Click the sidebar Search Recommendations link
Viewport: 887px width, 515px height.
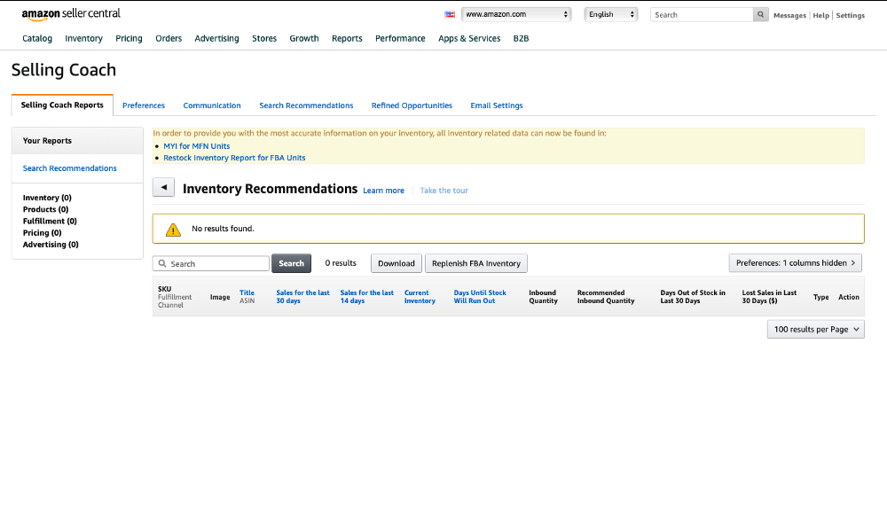click(x=69, y=168)
